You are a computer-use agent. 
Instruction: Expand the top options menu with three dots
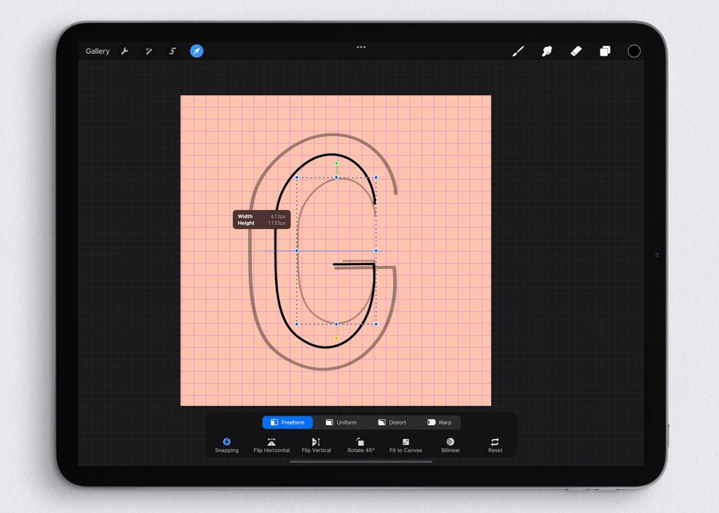pyautogui.click(x=360, y=47)
